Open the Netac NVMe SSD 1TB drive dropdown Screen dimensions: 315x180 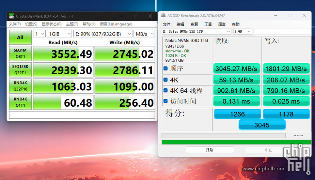(x=196, y=31)
